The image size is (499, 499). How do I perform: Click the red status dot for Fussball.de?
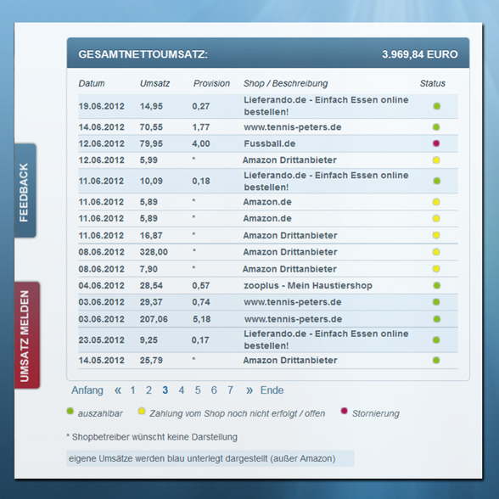coord(436,143)
